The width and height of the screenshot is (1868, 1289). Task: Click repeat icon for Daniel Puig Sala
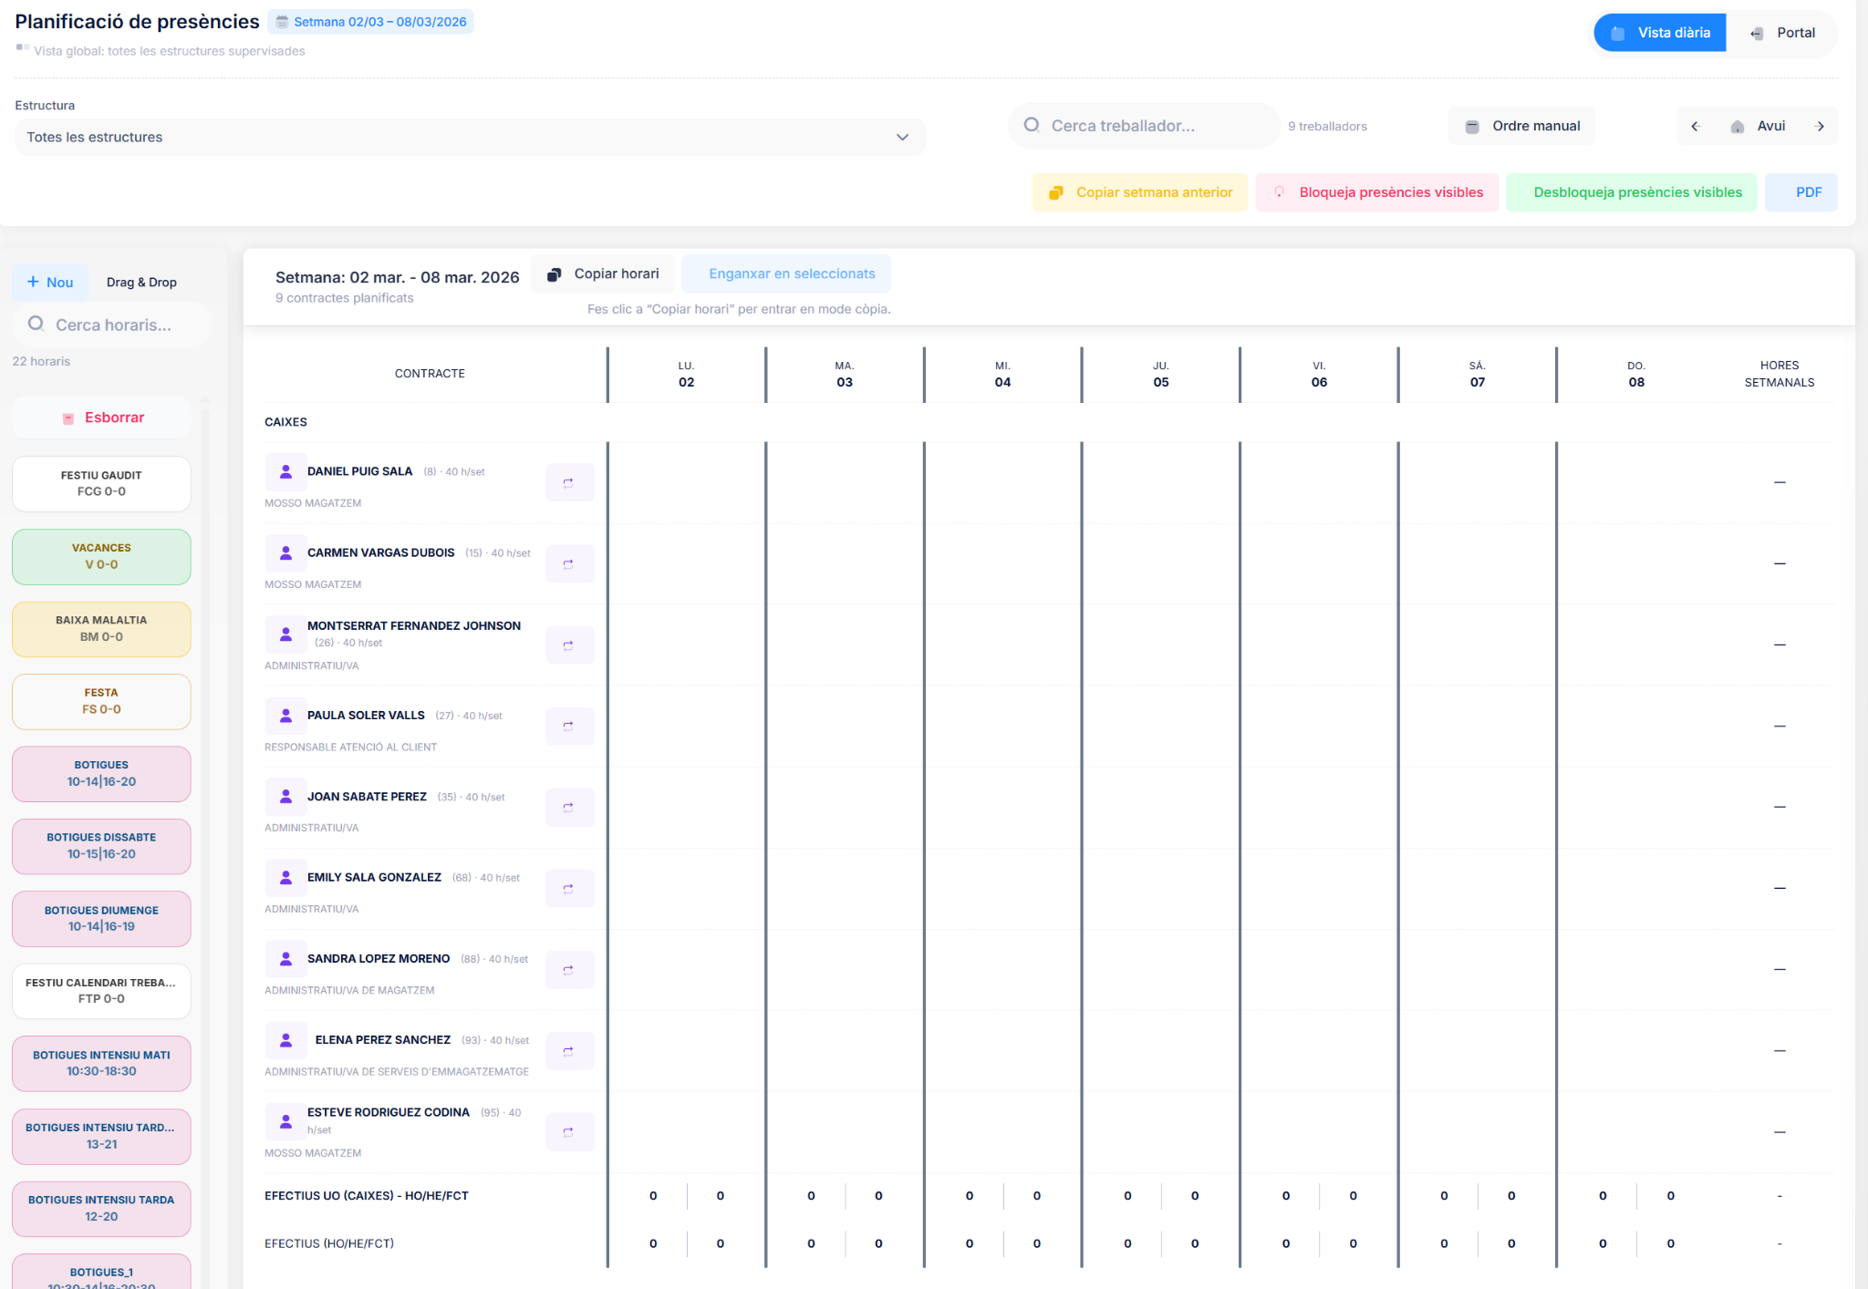[569, 482]
